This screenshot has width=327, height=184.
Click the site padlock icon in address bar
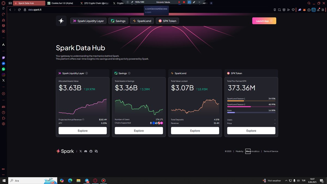point(25,10)
